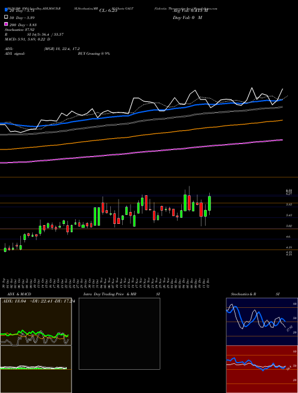
Task: Open the dark-red RSI chart panel
Action: click(x=262, y=369)
